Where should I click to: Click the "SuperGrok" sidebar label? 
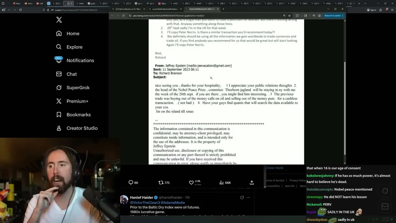78,88
